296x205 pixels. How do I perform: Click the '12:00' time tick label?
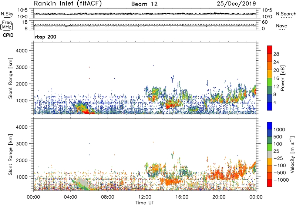[145, 197]
